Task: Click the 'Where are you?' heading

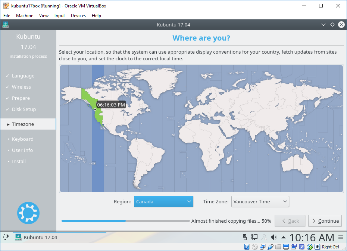Action: pyautogui.click(x=201, y=38)
